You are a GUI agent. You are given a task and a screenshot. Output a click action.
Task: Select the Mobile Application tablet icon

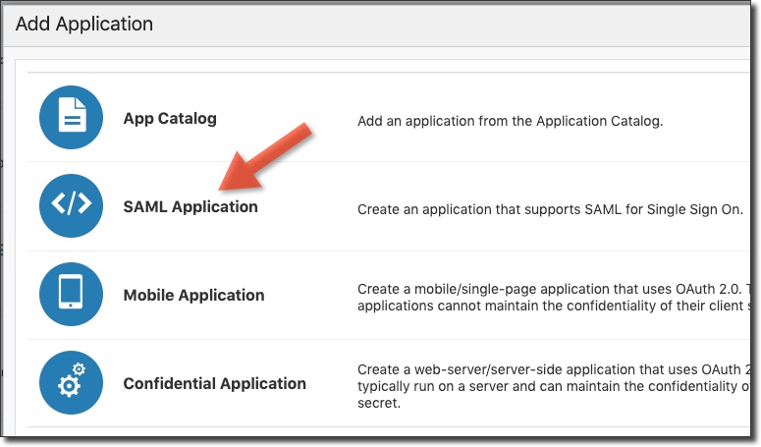click(x=71, y=295)
